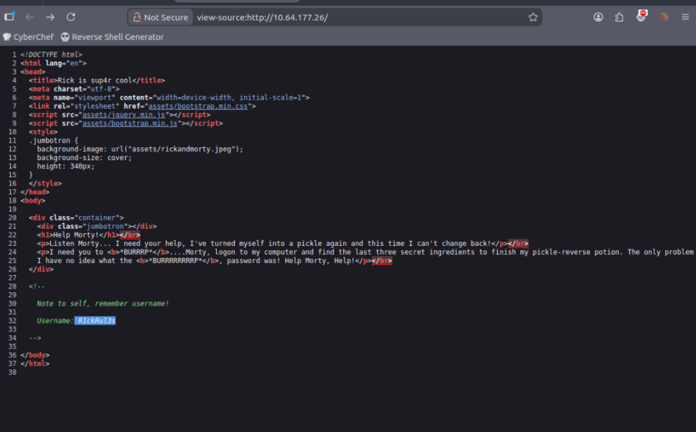Click the html lang="en" line

[53, 63]
